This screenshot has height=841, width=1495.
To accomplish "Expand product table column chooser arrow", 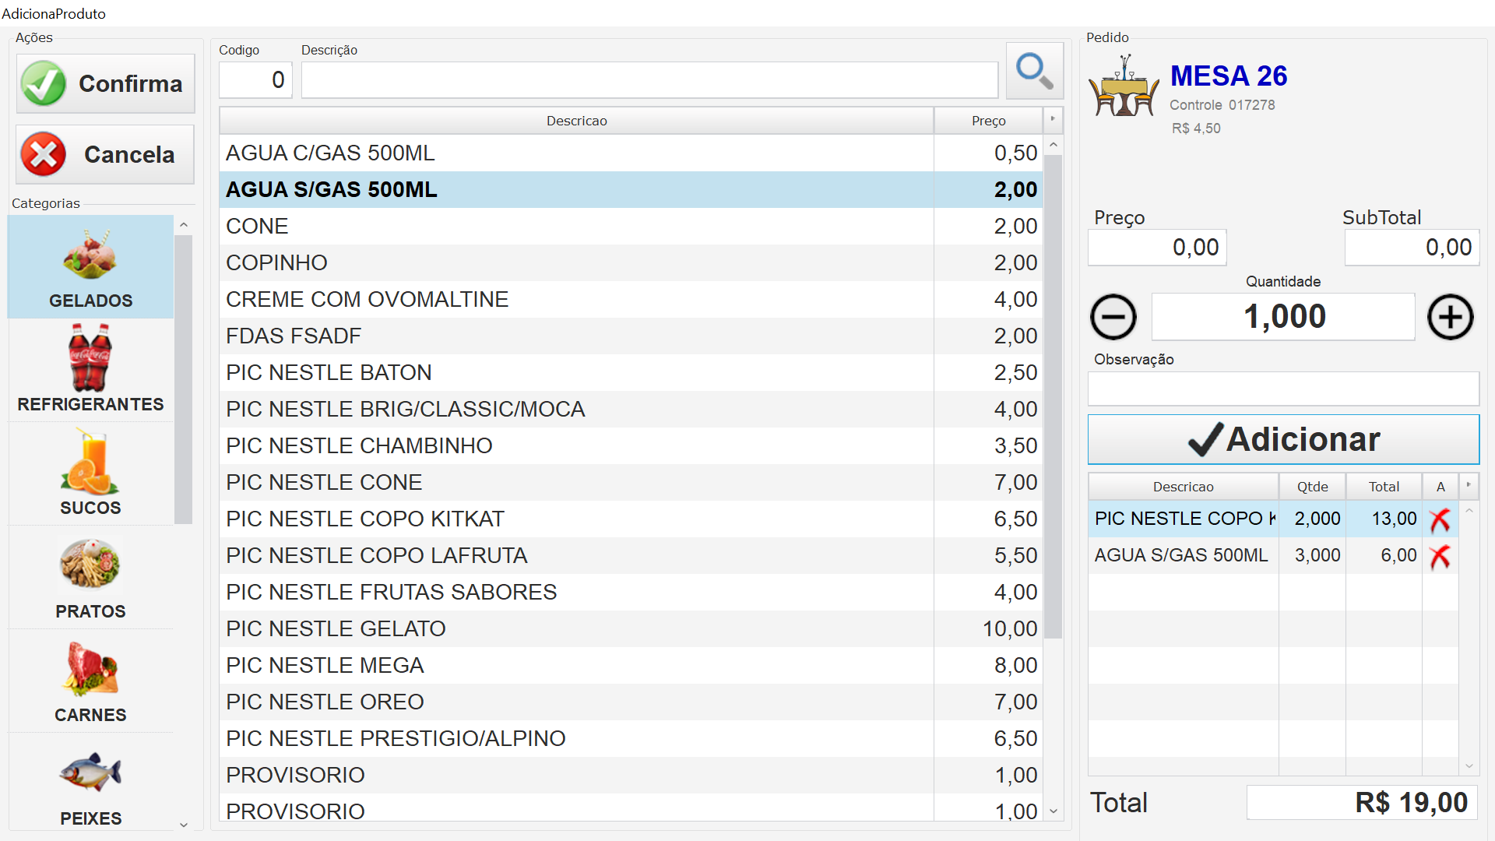I will [x=1053, y=120].
